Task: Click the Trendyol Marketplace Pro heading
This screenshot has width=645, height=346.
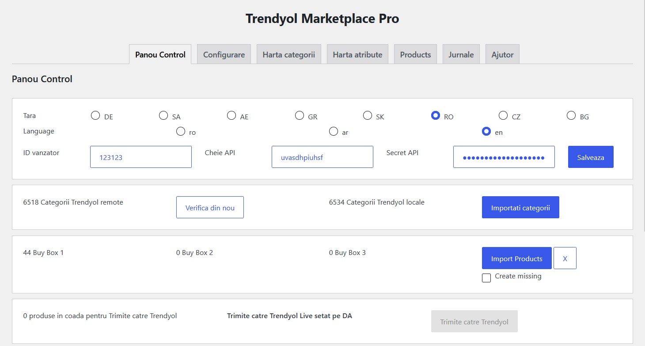Action: coord(322,19)
